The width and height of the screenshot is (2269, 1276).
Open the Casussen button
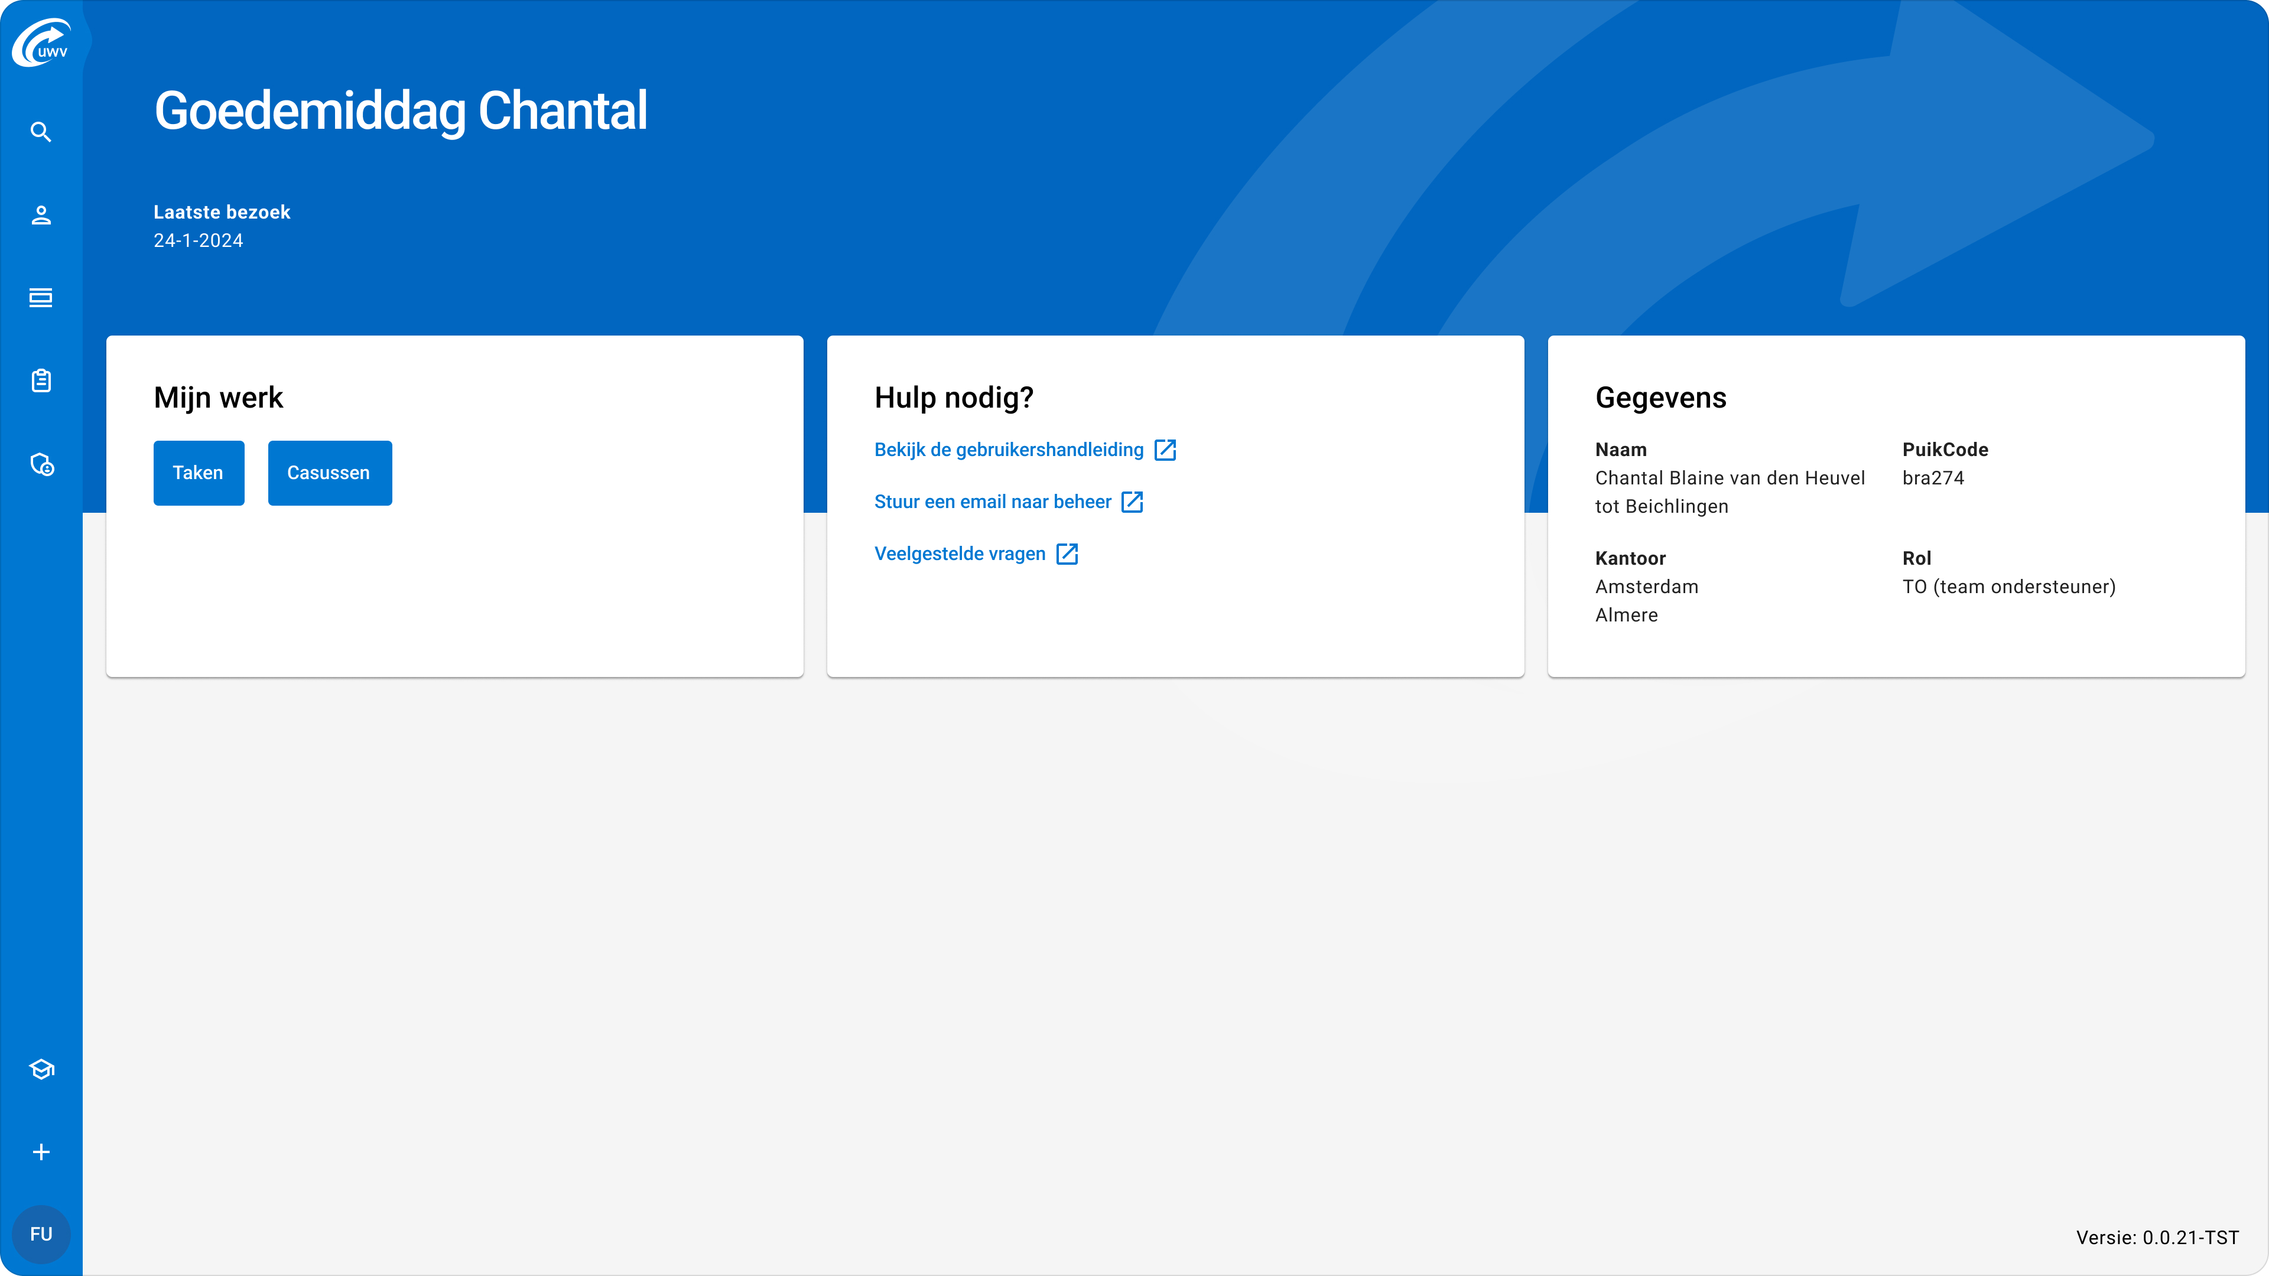(330, 473)
